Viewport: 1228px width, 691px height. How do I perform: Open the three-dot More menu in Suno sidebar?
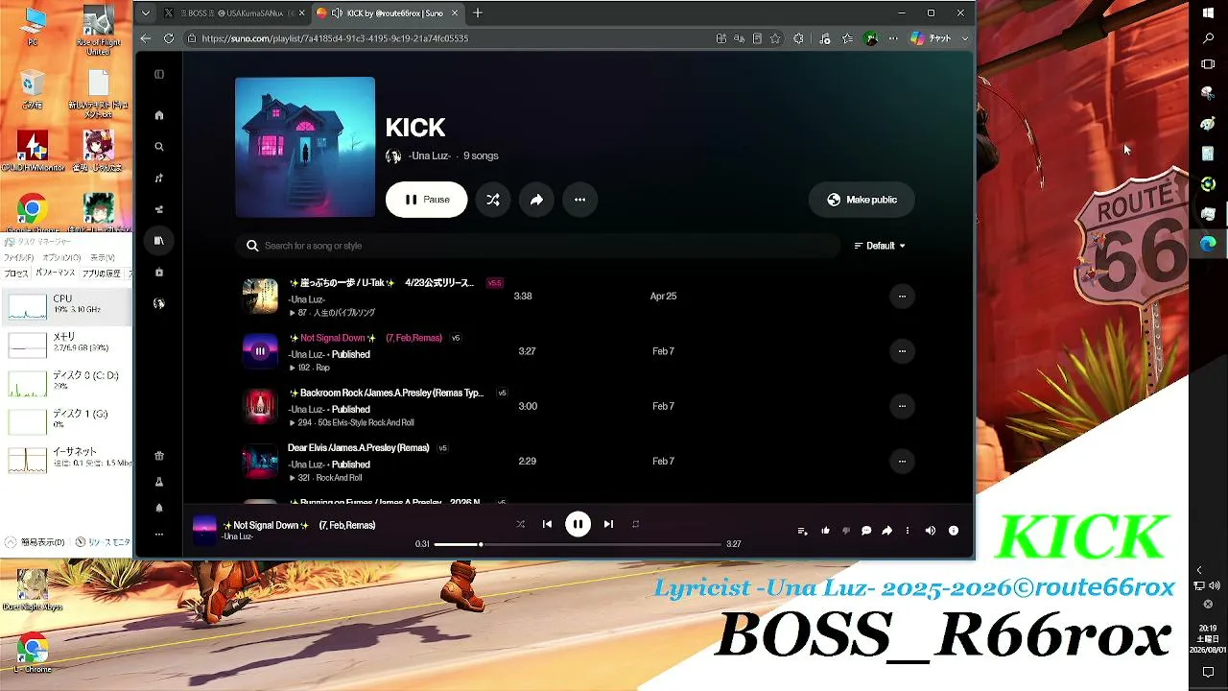pyautogui.click(x=159, y=534)
